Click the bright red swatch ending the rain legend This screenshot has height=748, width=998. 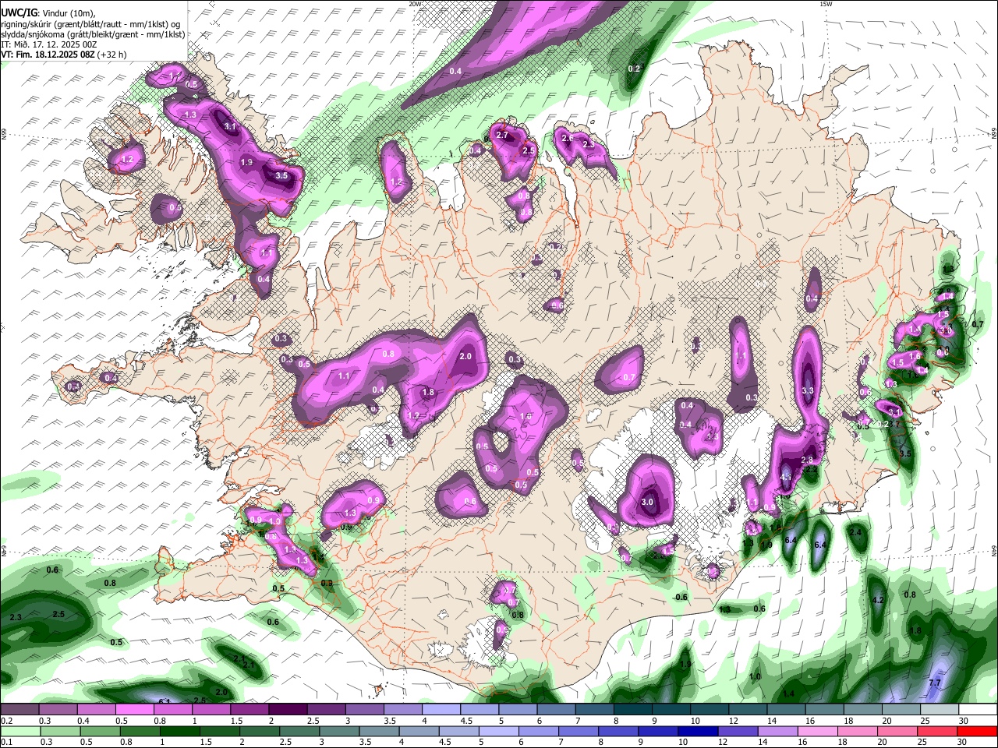978,732
